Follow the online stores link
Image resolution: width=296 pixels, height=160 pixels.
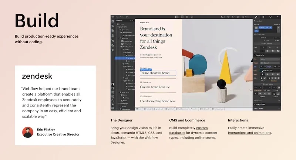coord(205,137)
